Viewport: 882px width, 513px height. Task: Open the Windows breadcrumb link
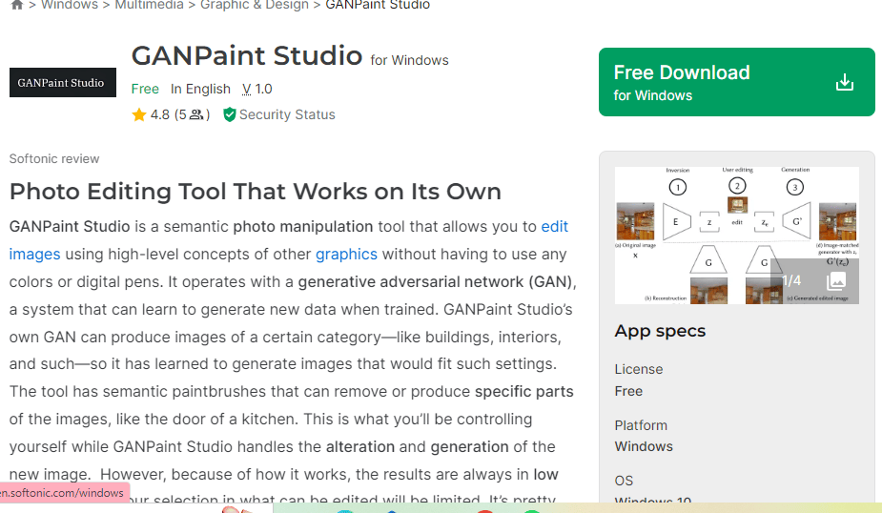point(70,6)
